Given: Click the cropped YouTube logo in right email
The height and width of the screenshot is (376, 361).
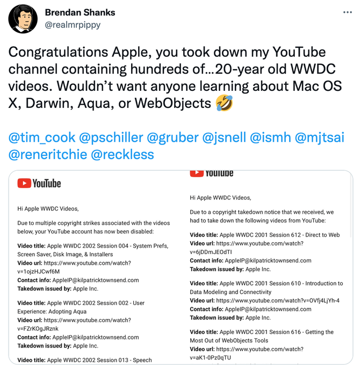Looking at the screenshot, I should tap(212, 173).
